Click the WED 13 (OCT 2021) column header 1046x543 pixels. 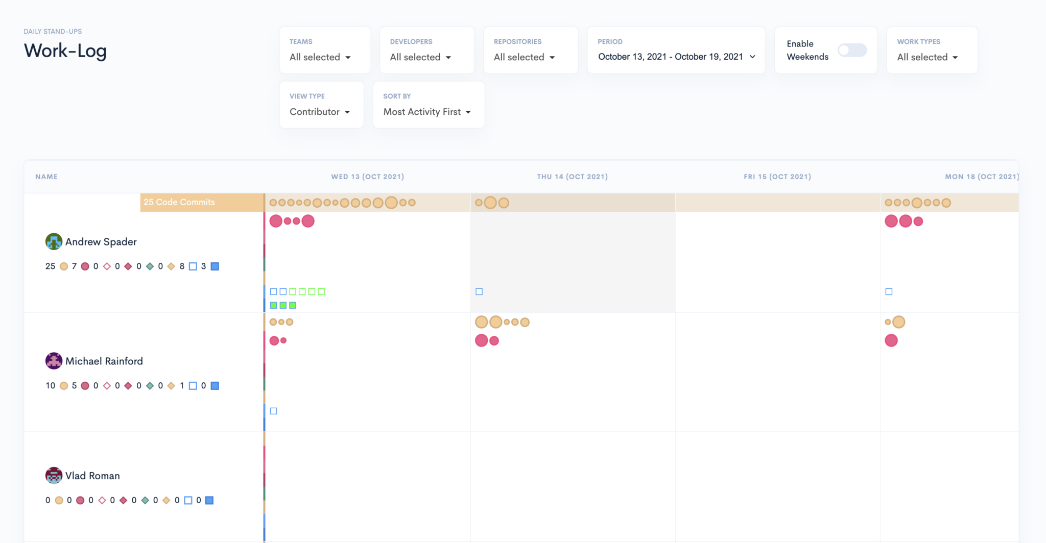367,176
